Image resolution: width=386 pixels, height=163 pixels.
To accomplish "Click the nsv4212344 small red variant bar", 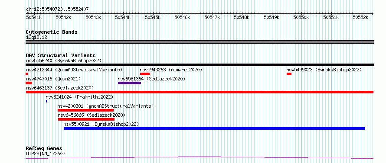I will coord(27,74).
